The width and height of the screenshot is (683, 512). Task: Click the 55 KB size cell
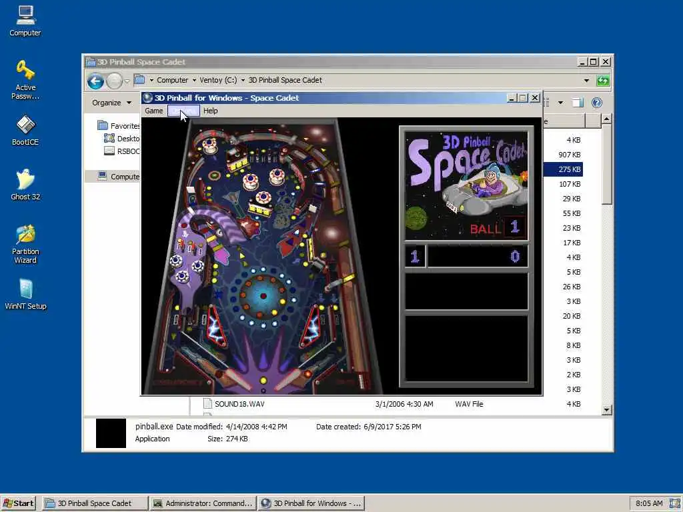click(x=572, y=213)
